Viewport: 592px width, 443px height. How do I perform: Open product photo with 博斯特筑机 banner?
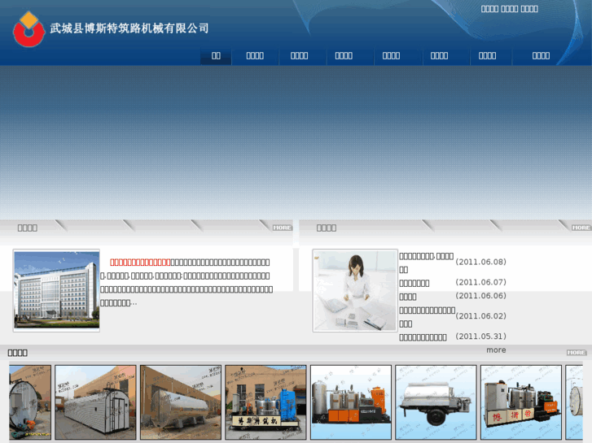(265, 402)
